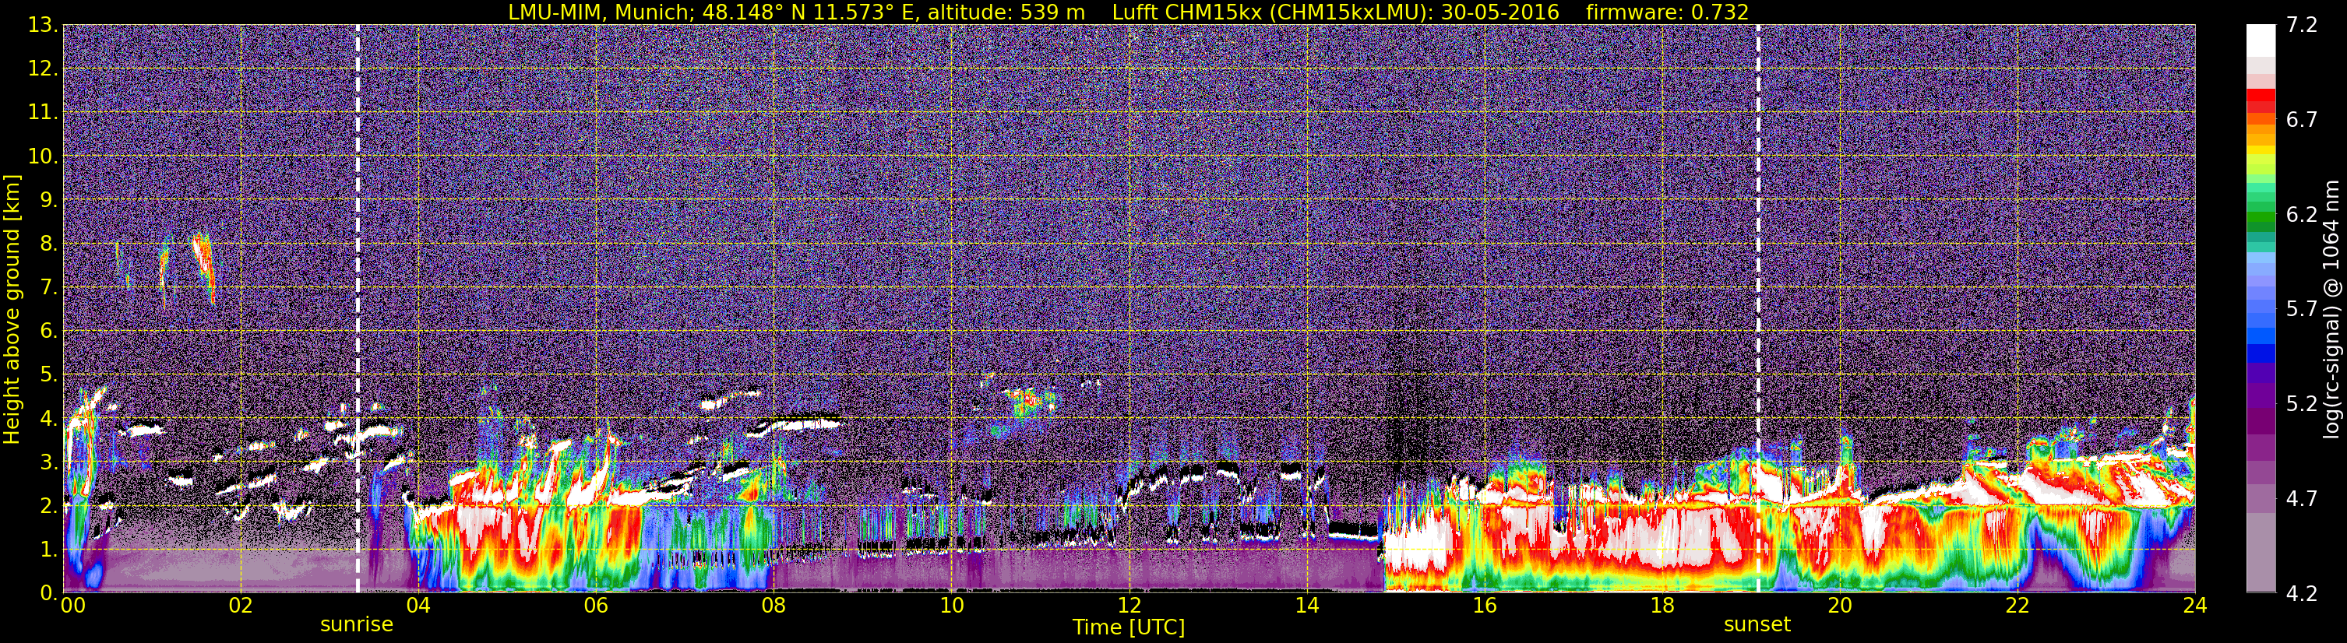Click the '14' time tick label
The height and width of the screenshot is (643, 2347).
1306,605
